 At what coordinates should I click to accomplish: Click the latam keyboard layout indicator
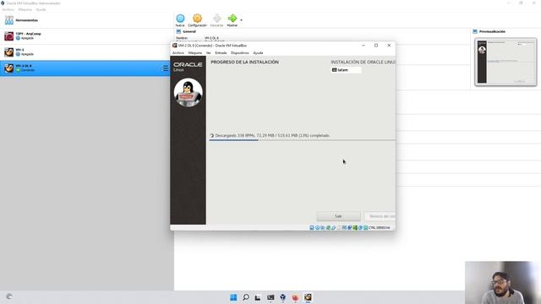(346, 70)
